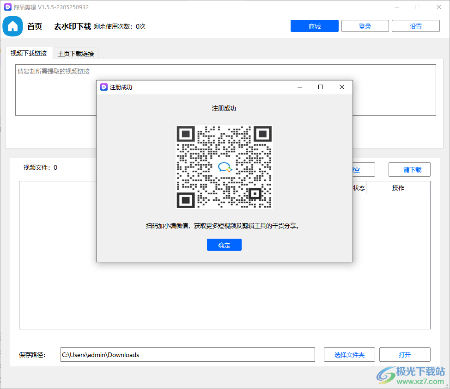Close the 注册成功 dialog
The width and height of the screenshot is (450, 389).
[342, 87]
